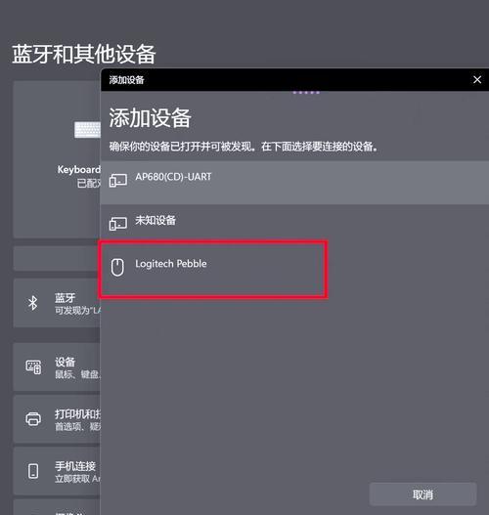
Task: Open the 打印机 printers settings row
Action: pos(57,419)
